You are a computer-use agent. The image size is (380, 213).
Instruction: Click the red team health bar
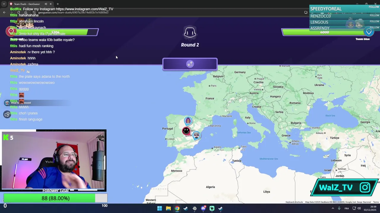coord(56,32)
